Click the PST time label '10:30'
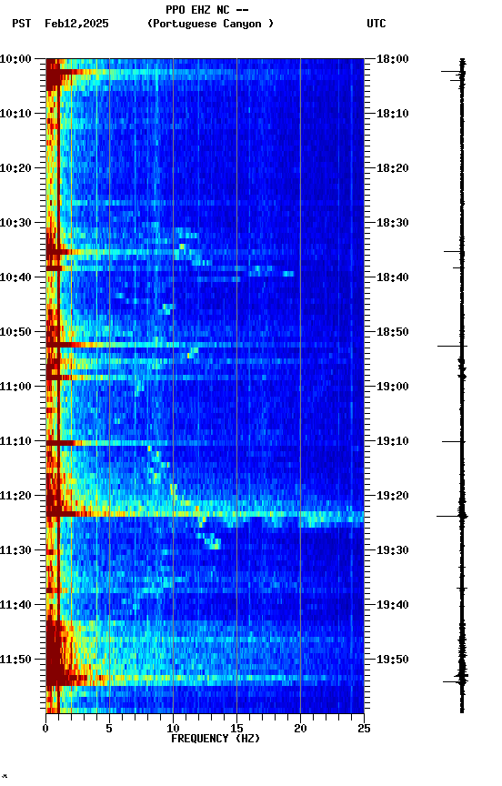Screen dimensions: 502x786 15,223
